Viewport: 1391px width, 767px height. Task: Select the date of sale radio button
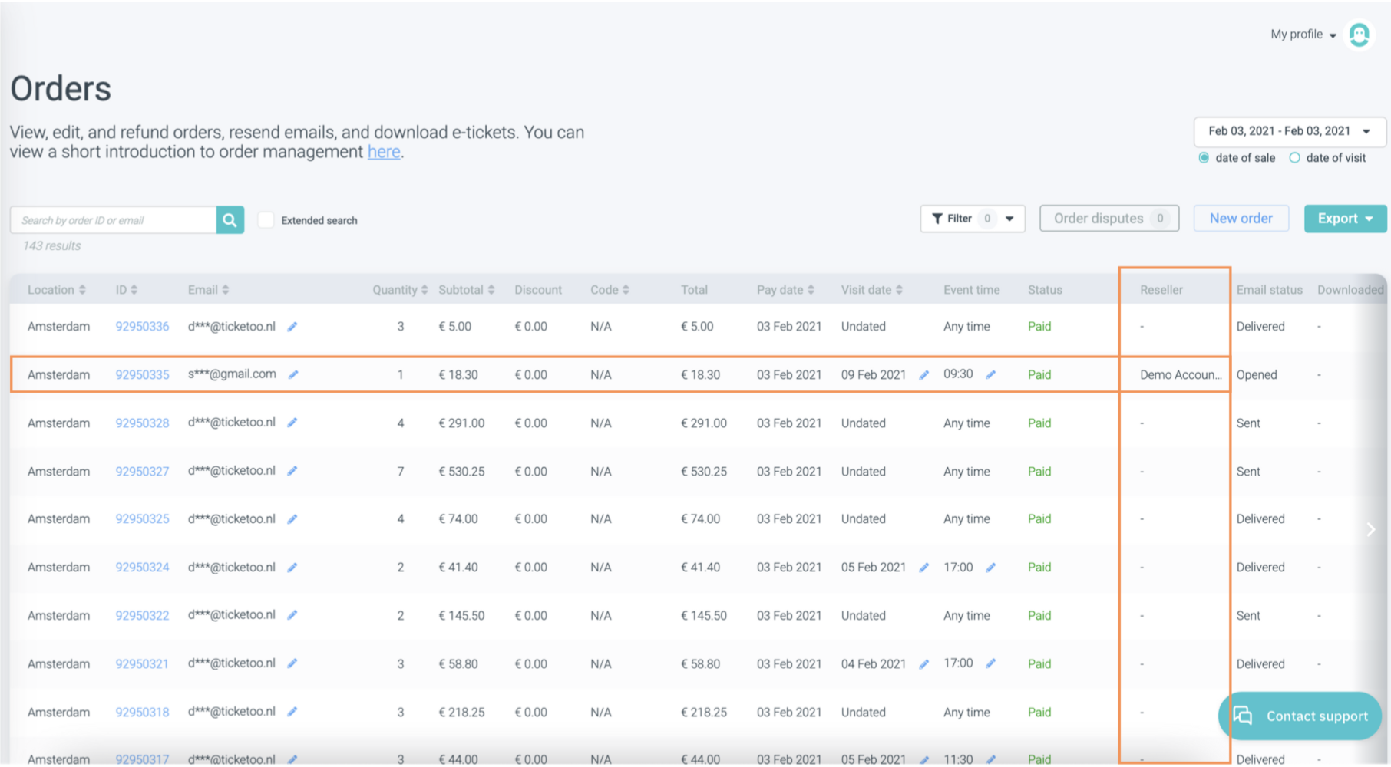[1204, 158]
